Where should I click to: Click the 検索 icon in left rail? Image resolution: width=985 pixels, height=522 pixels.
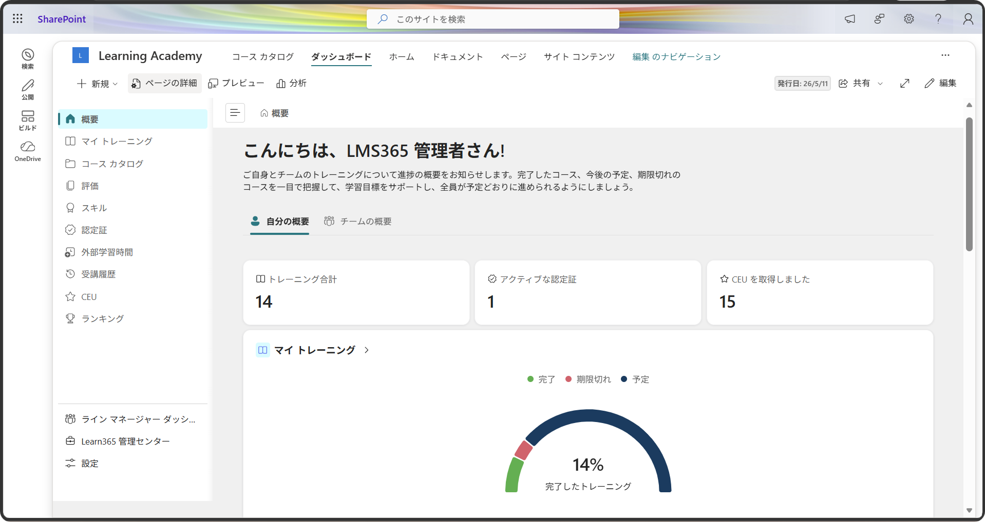coord(28,59)
